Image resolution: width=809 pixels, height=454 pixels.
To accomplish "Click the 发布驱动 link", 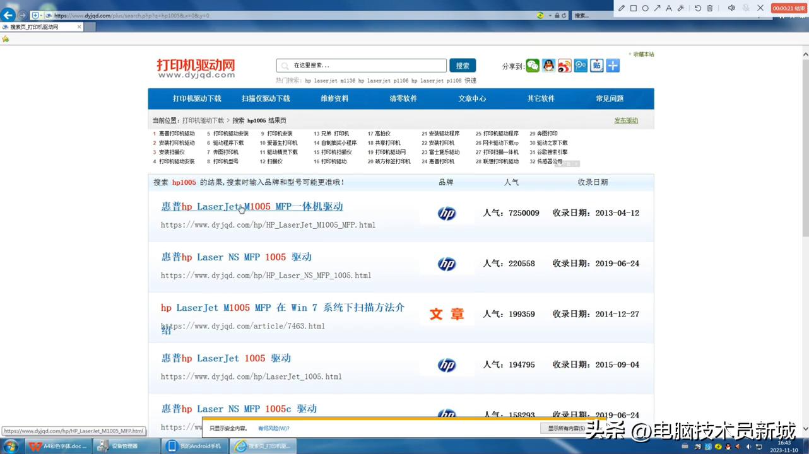I will pyautogui.click(x=626, y=120).
